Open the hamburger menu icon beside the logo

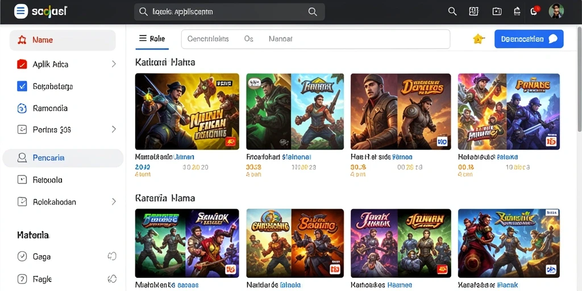[x=21, y=11]
